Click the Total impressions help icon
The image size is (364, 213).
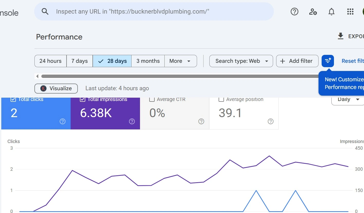[x=132, y=121]
